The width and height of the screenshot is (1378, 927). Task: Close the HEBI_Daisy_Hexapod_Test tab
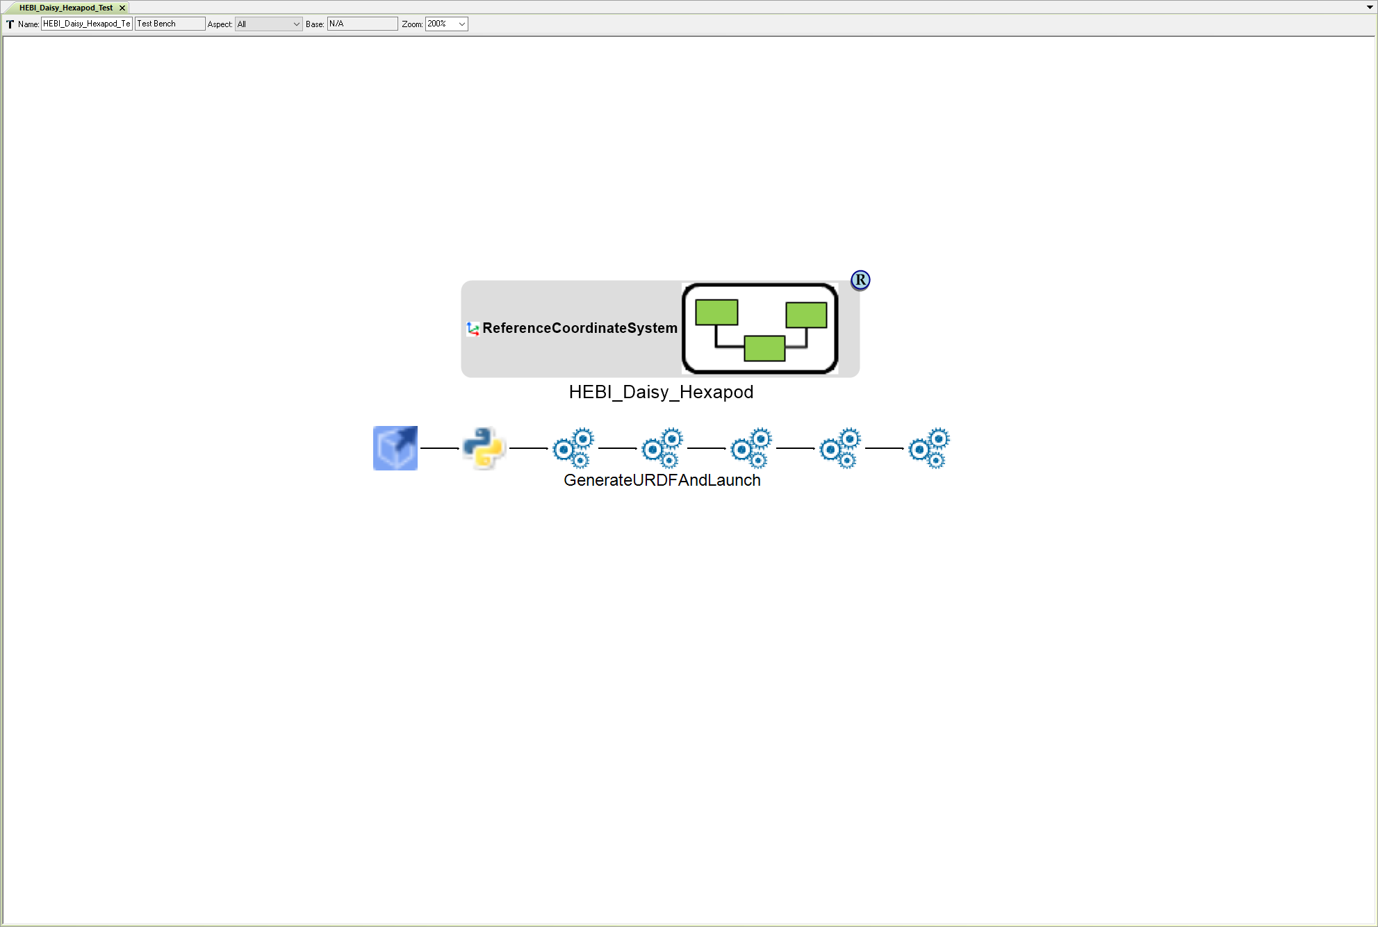122,8
